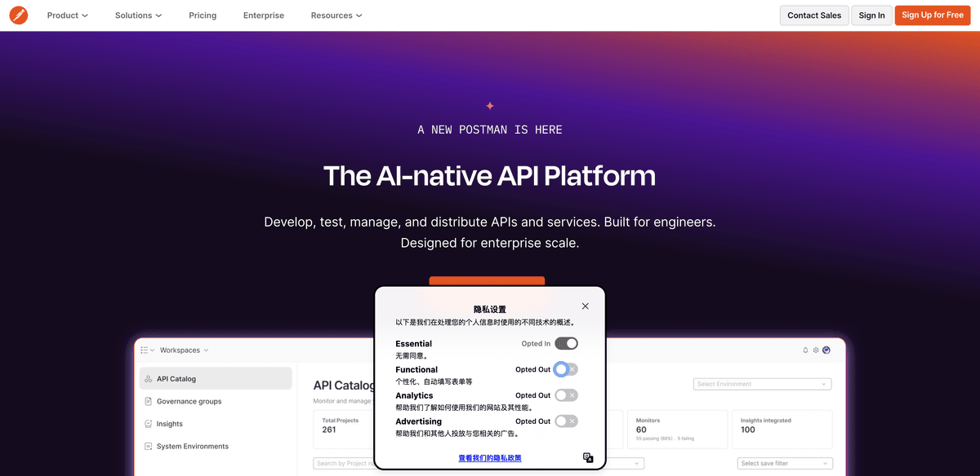
Task: Click the Insights sidebar icon
Action: (x=148, y=424)
